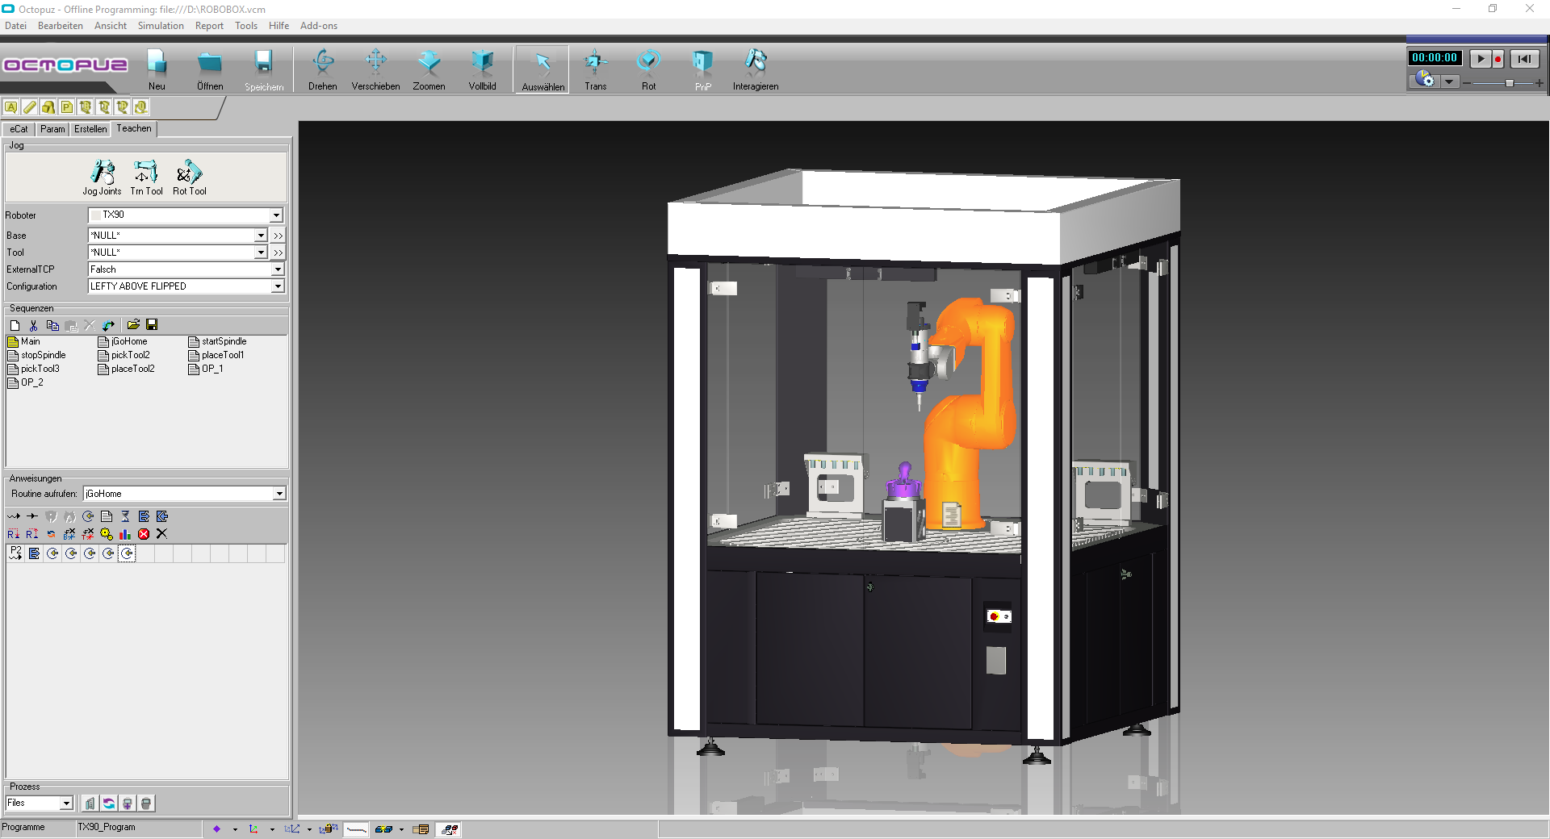Switch to the eCat tab
This screenshot has width=1550, height=839.
[18, 128]
